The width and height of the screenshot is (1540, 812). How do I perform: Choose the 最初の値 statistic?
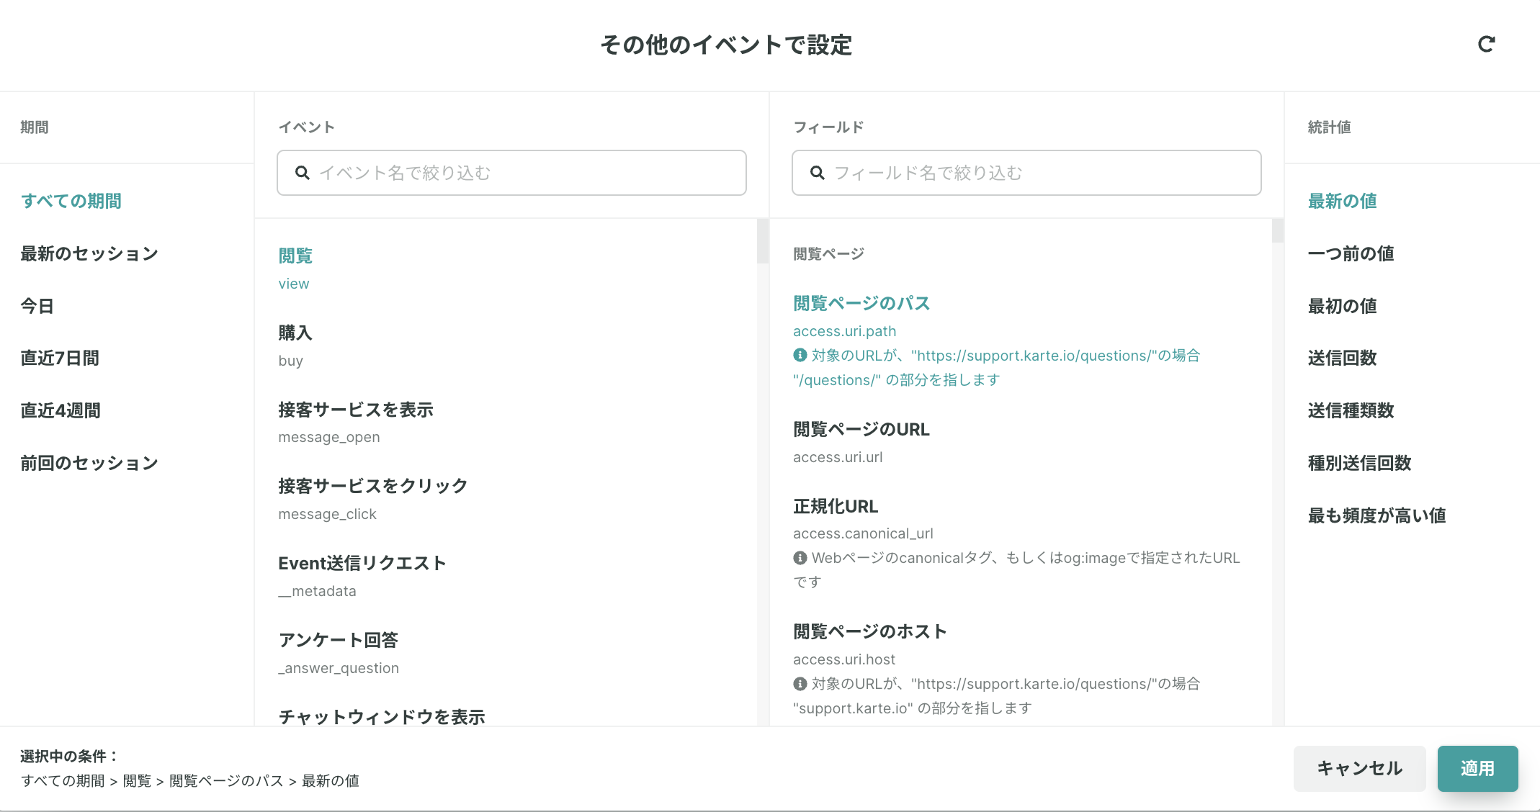(1343, 306)
